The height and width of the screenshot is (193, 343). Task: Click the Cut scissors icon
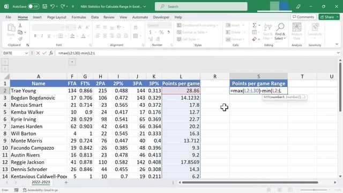click(x=20, y=25)
